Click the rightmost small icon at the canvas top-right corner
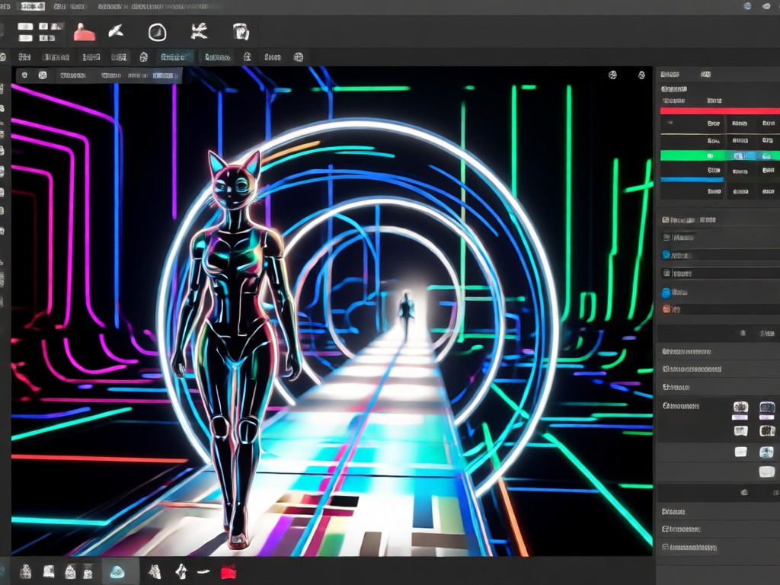 [x=641, y=75]
